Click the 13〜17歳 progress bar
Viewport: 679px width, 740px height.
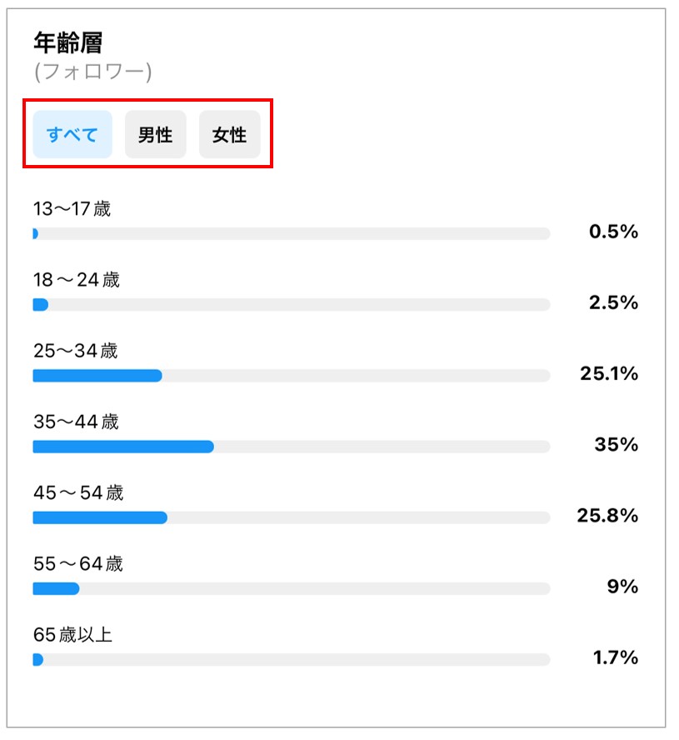(x=291, y=234)
